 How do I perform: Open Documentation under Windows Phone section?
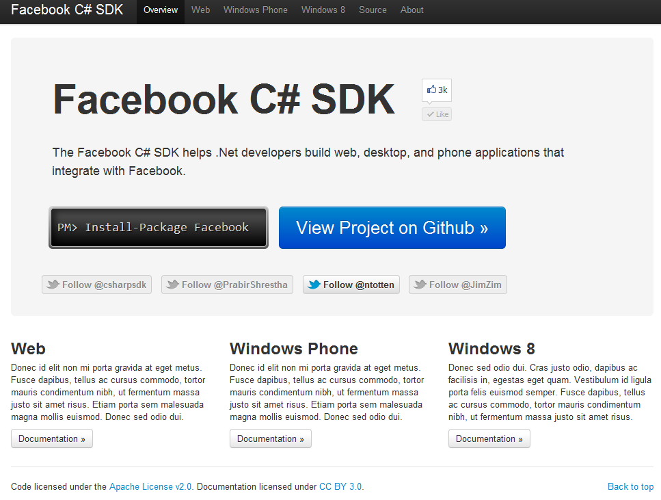[x=271, y=439]
